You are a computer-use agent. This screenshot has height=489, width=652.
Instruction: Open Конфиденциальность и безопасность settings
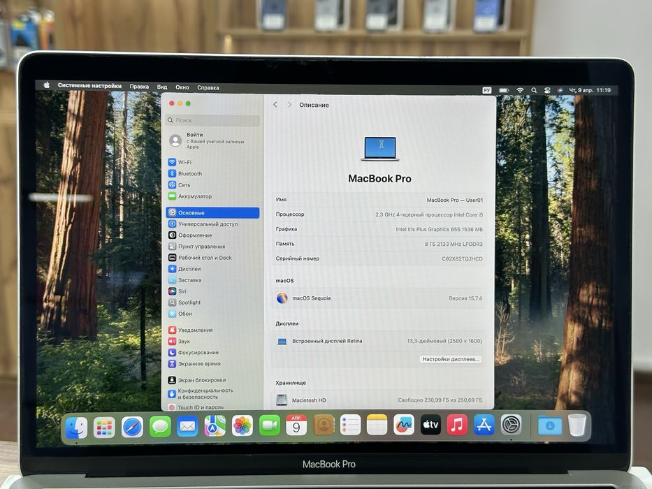(212, 393)
